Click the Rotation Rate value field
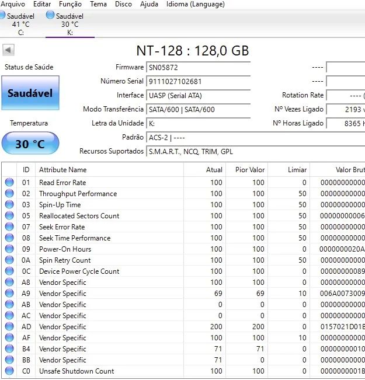 point(346,96)
